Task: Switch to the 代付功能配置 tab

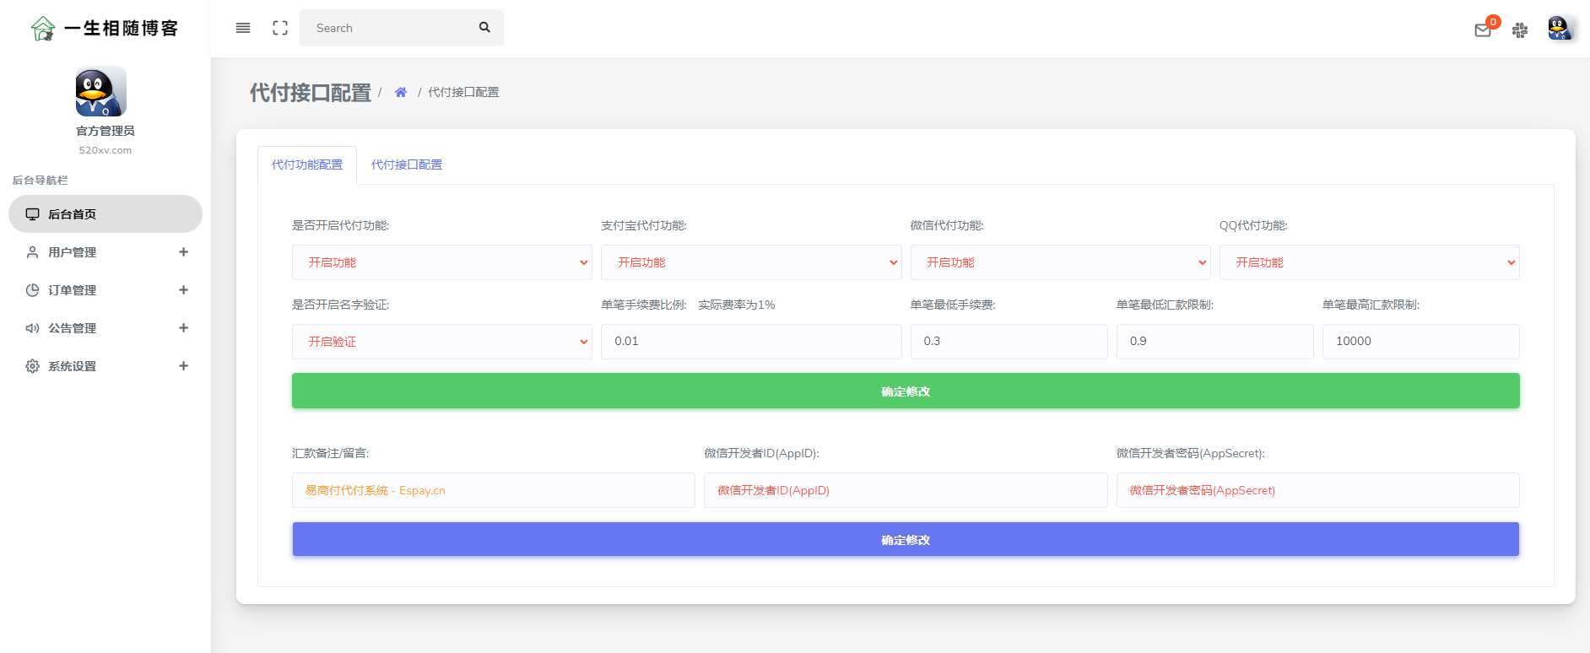Action: coord(307,165)
